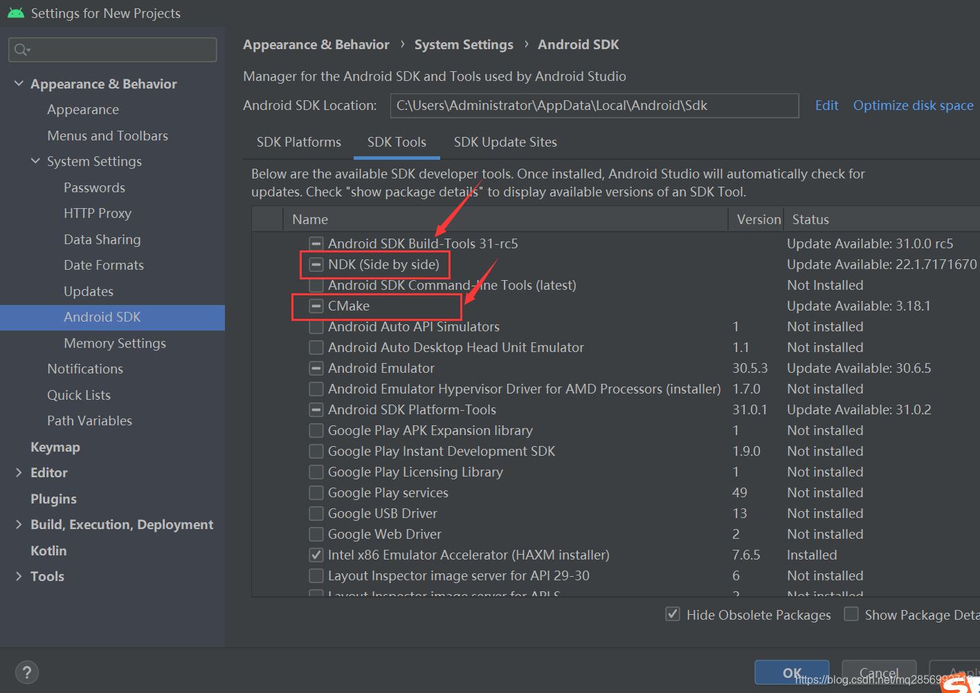The height and width of the screenshot is (693, 980).
Task: Click the help question mark icon
Action: pyautogui.click(x=27, y=672)
